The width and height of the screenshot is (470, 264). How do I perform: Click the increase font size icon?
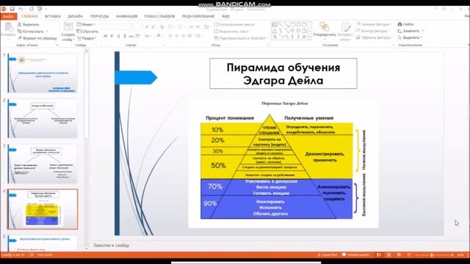pyautogui.click(x=147, y=27)
